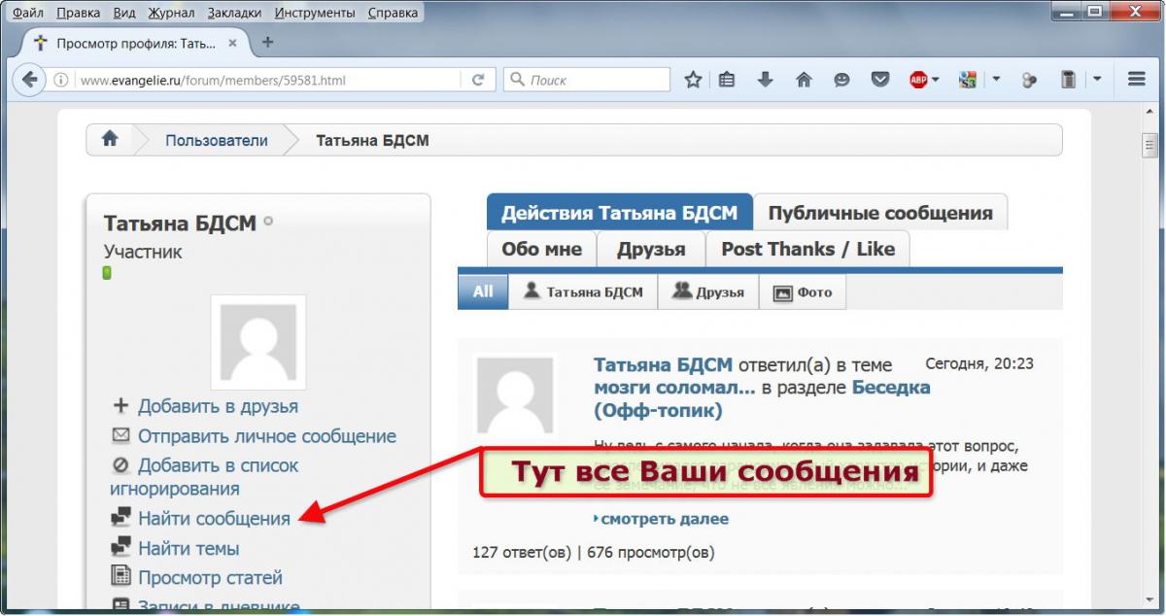Open a new browser tab with plus button
The image size is (1166, 616).
268,43
